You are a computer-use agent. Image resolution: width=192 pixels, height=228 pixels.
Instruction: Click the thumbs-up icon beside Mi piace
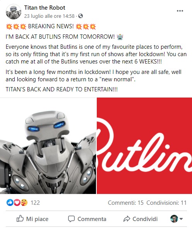pos(20,219)
